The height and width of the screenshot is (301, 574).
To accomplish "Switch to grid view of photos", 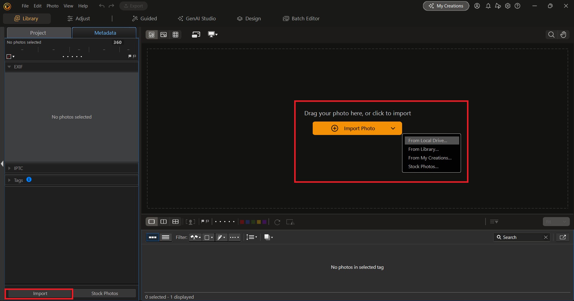I will click(x=176, y=34).
